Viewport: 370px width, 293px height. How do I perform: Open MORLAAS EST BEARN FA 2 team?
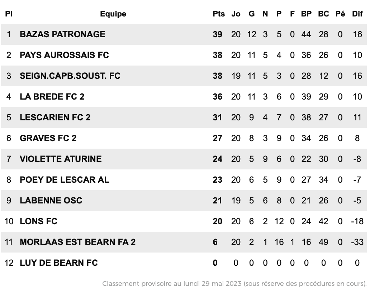click(x=78, y=242)
